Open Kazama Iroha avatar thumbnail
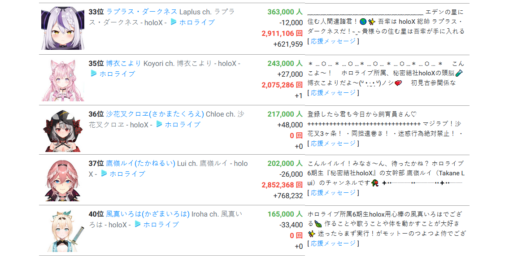 63,231
